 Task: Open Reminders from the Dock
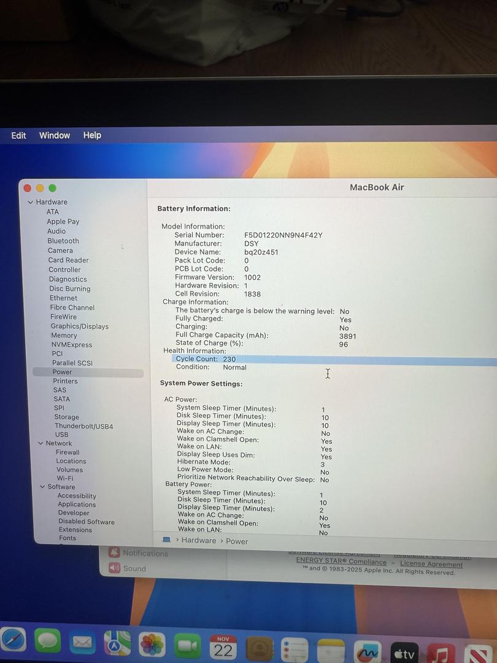294,649
